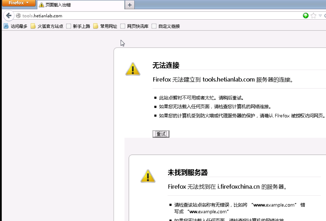The width and height of the screenshot is (326, 221).
Task: Click the warning icon beside 无法连接
Action: click(133, 69)
